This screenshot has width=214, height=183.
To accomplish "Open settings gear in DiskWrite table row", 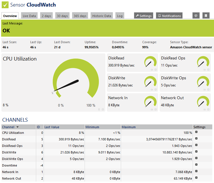I will point(196,151).
